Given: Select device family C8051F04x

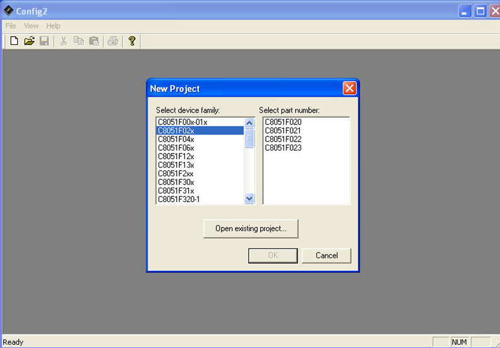Looking at the screenshot, I should [x=200, y=140].
